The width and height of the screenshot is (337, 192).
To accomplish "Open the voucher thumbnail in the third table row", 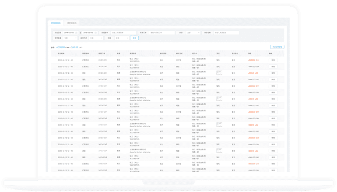I will pyautogui.click(x=219, y=73).
